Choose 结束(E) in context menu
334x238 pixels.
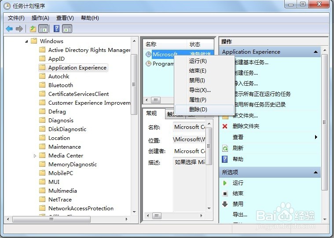coord(204,71)
